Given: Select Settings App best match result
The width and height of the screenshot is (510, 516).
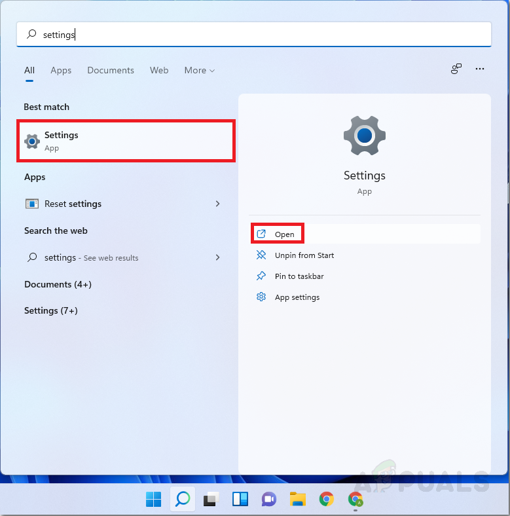Looking at the screenshot, I should (x=126, y=141).
